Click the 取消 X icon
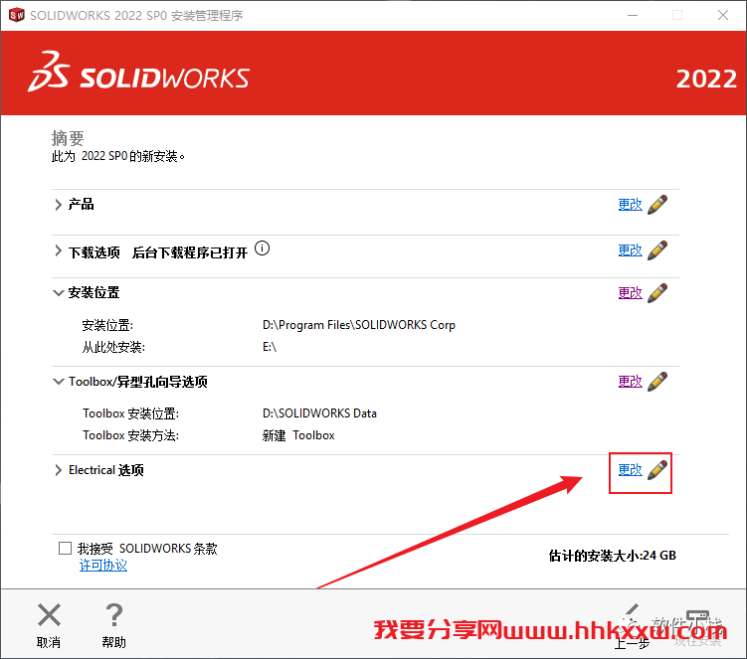This screenshot has width=747, height=659. point(49,614)
